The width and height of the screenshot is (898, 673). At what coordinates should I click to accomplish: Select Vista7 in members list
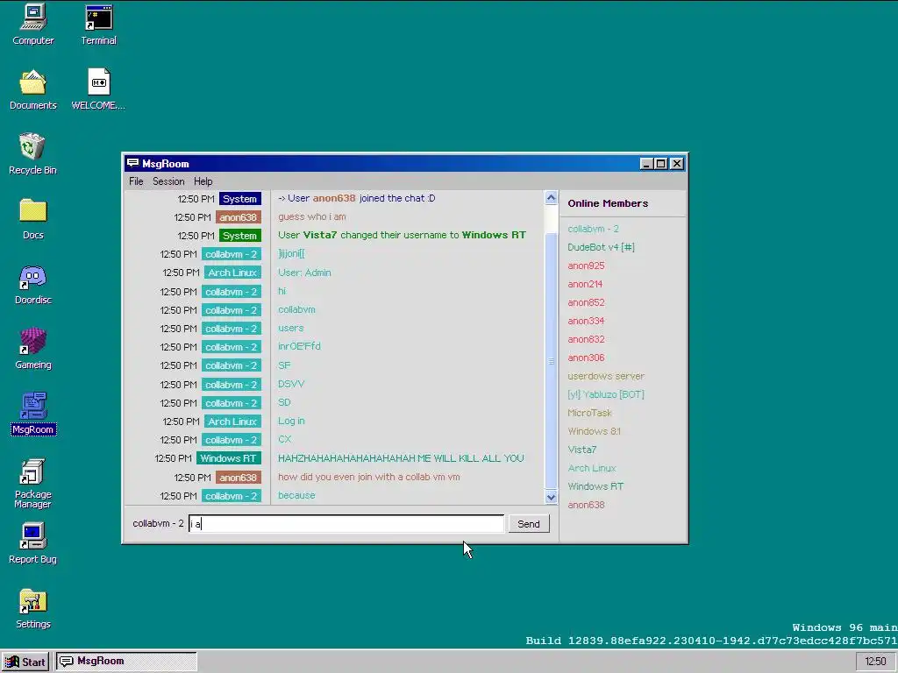pos(582,450)
